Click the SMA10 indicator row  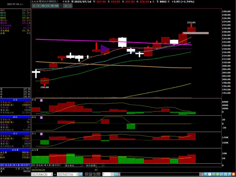coord(15,13)
